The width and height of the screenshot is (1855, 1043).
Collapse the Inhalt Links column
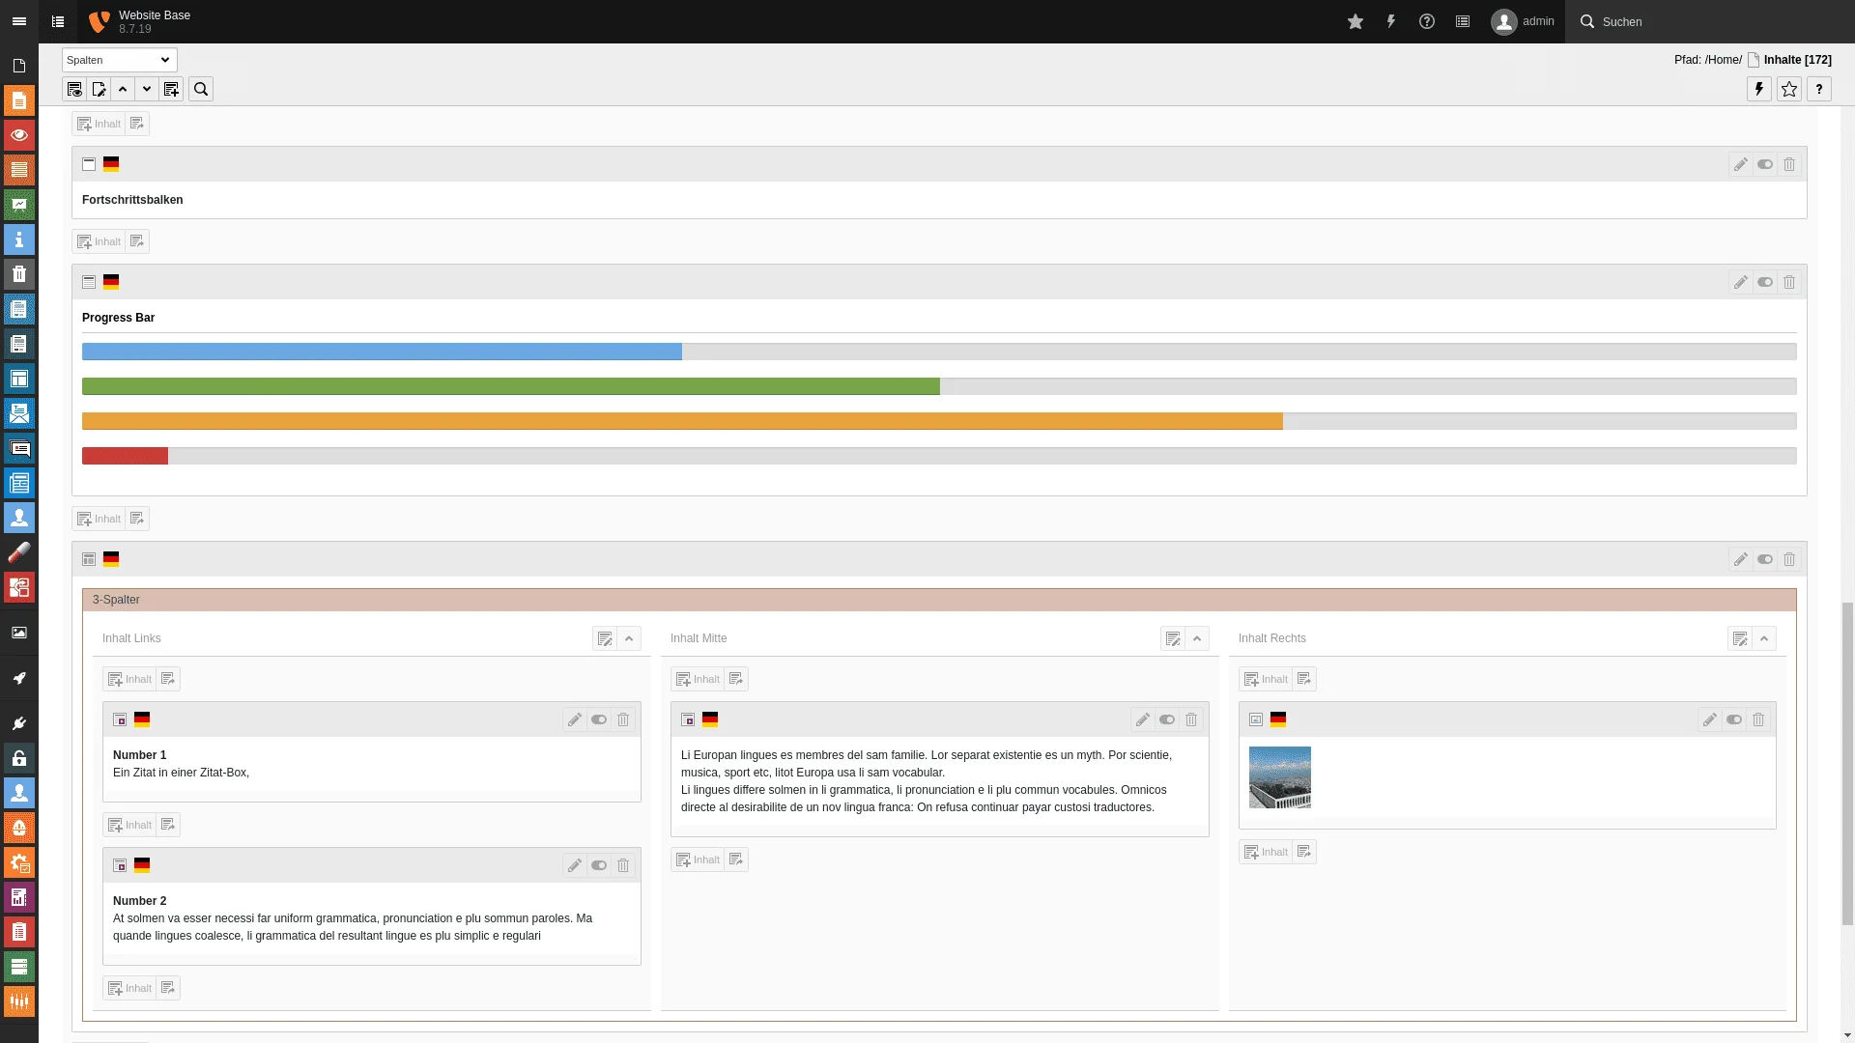coord(629,638)
